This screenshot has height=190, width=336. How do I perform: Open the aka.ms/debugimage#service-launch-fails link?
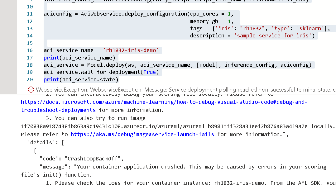coord(142,134)
